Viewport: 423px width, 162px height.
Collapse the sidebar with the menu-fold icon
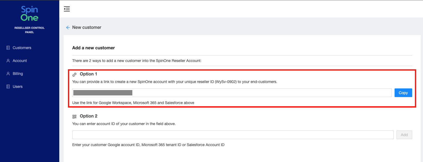click(67, 9)
